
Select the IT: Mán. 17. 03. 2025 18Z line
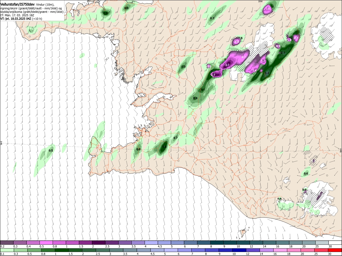17,15
